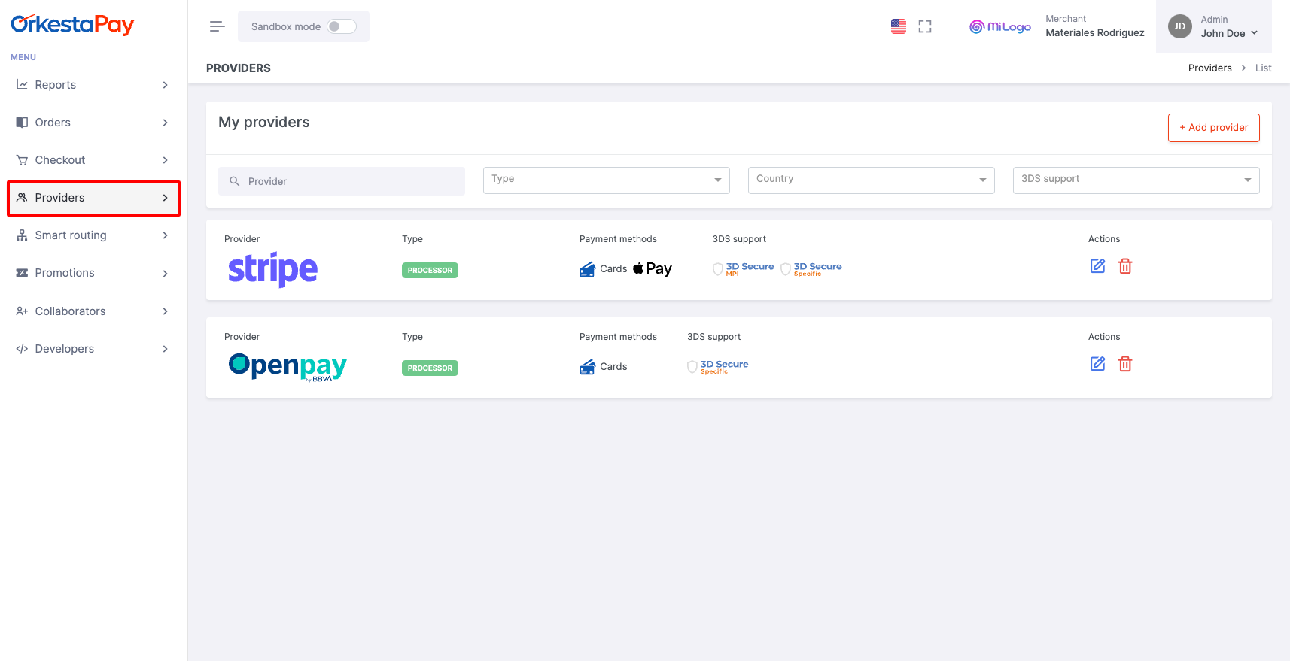The width and height of the screenshot is (1290, 661).
Task: Click Stripe's PROCESSOR type badge
Action: point(430,271)
